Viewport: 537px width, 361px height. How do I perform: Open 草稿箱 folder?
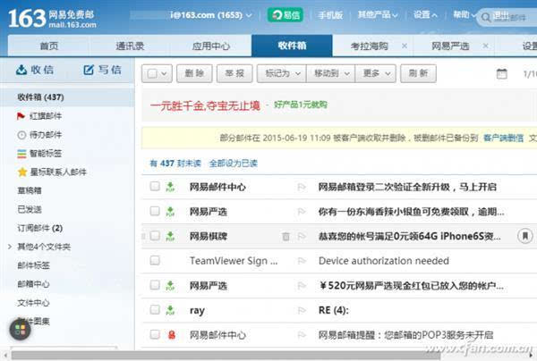coord(30,190)
